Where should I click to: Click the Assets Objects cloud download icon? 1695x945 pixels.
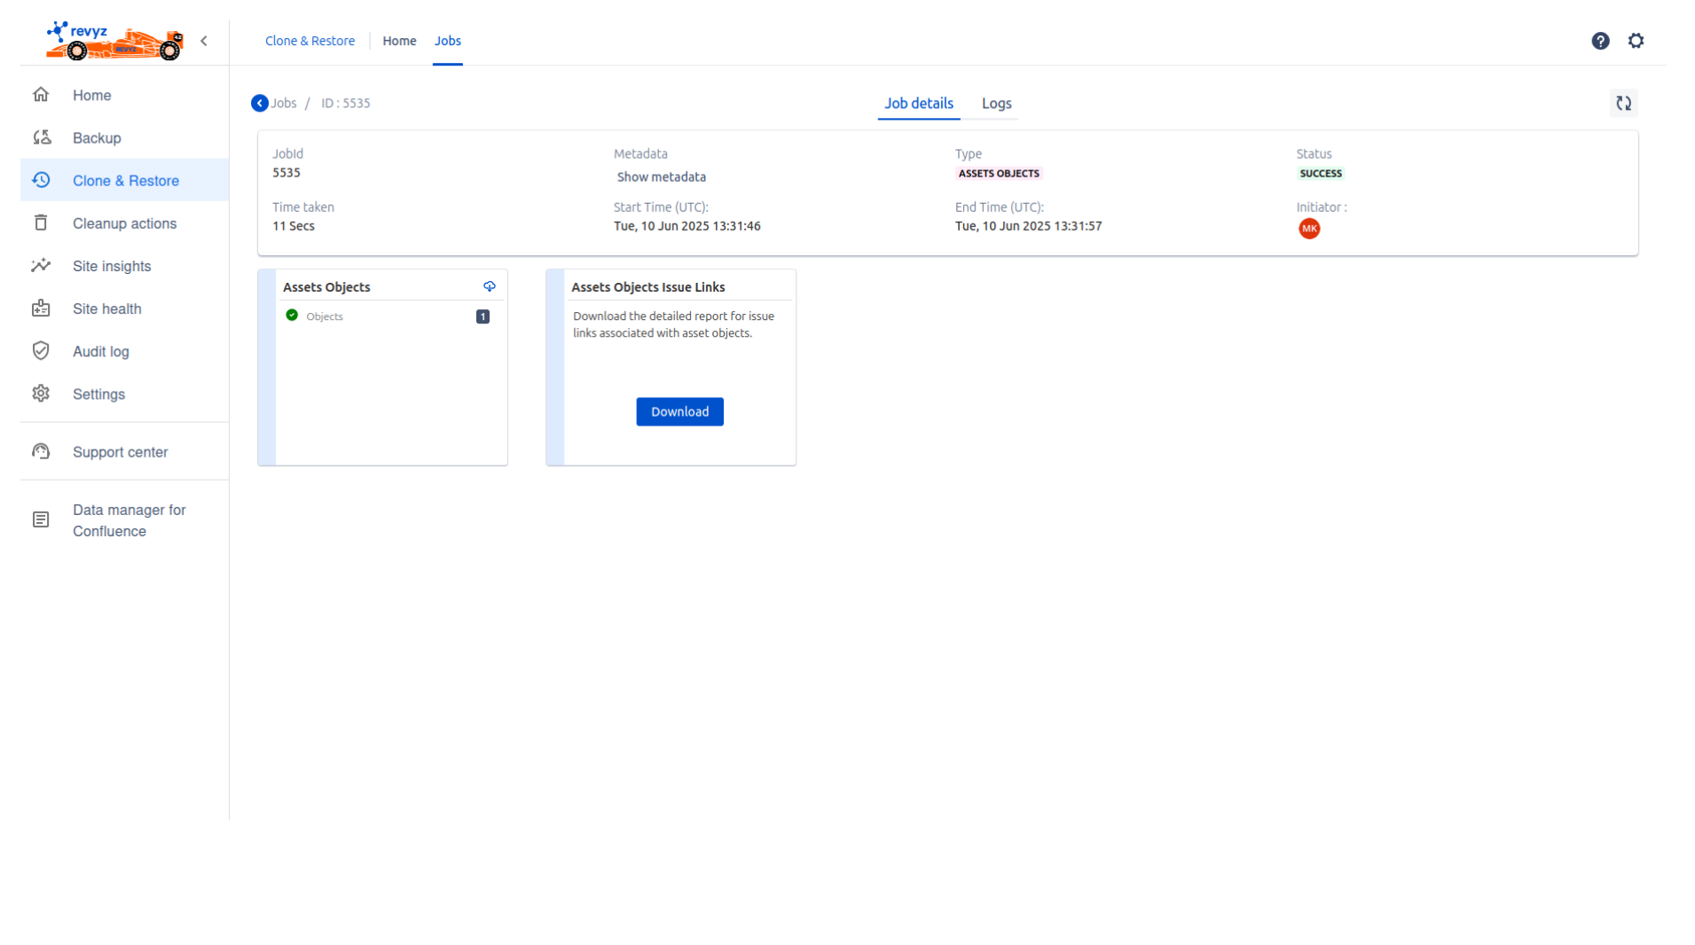[489, 286]
